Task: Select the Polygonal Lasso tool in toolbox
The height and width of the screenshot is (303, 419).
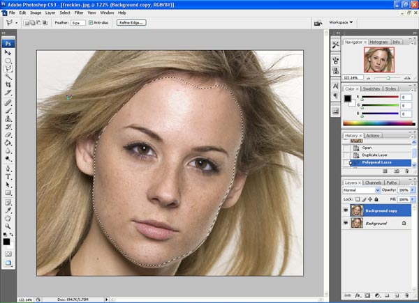Action: point(8,68)
